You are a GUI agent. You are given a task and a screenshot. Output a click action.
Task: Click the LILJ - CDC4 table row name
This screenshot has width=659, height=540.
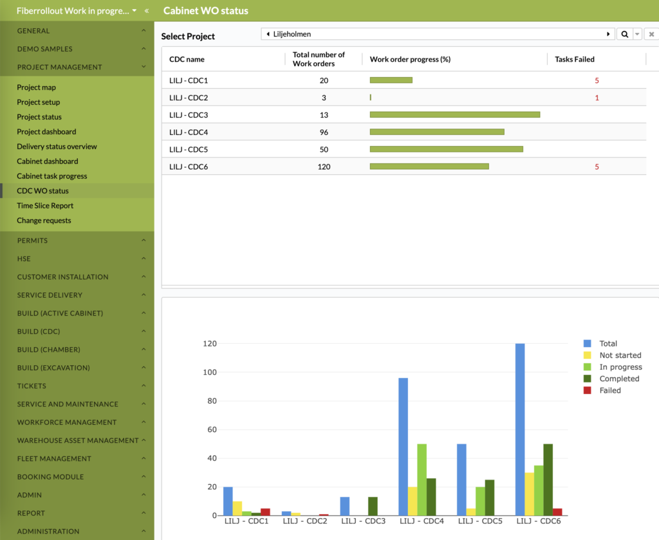click(x=189, y=132)
